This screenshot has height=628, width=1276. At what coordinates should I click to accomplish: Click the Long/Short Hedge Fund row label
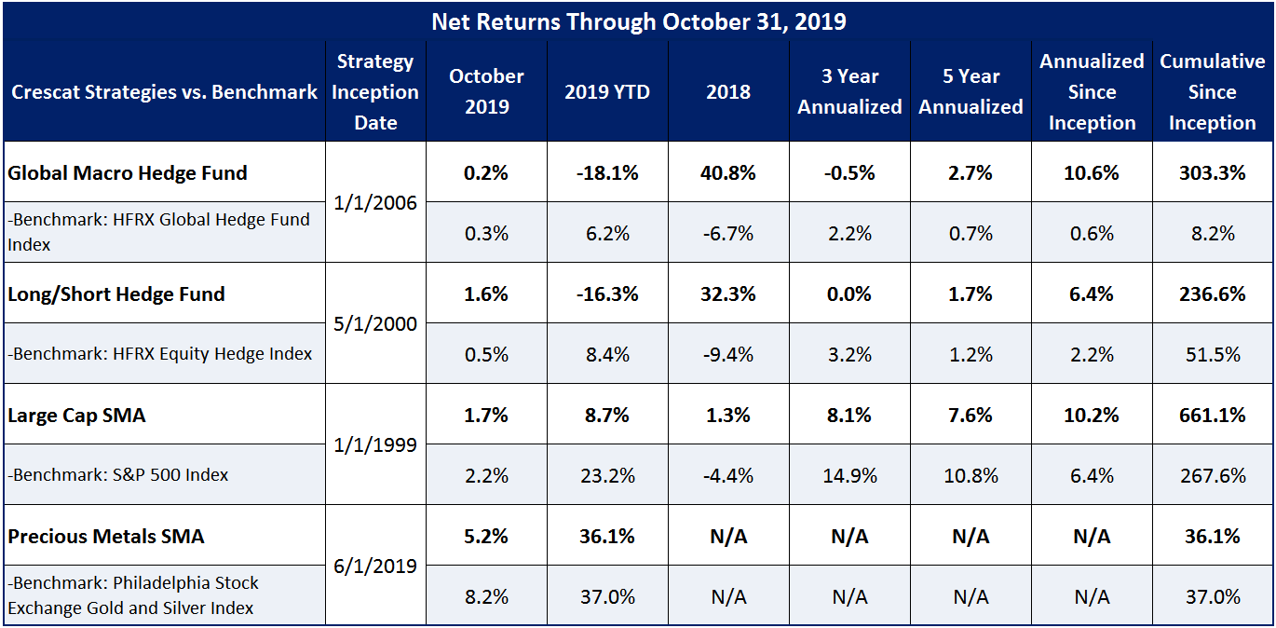(x=116, y=294)
